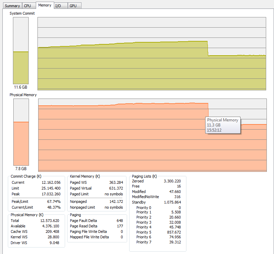This screenshot has height=254, width=274.
Task: Open the CPU tab
Action: tap(27, 6)
